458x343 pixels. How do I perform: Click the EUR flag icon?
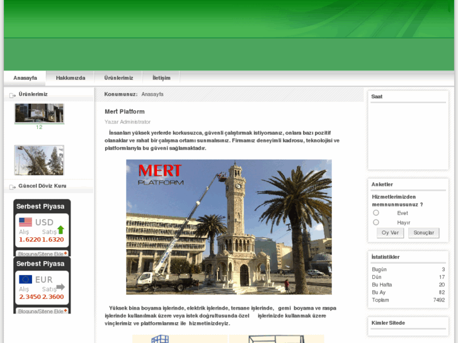coord(25,279)
